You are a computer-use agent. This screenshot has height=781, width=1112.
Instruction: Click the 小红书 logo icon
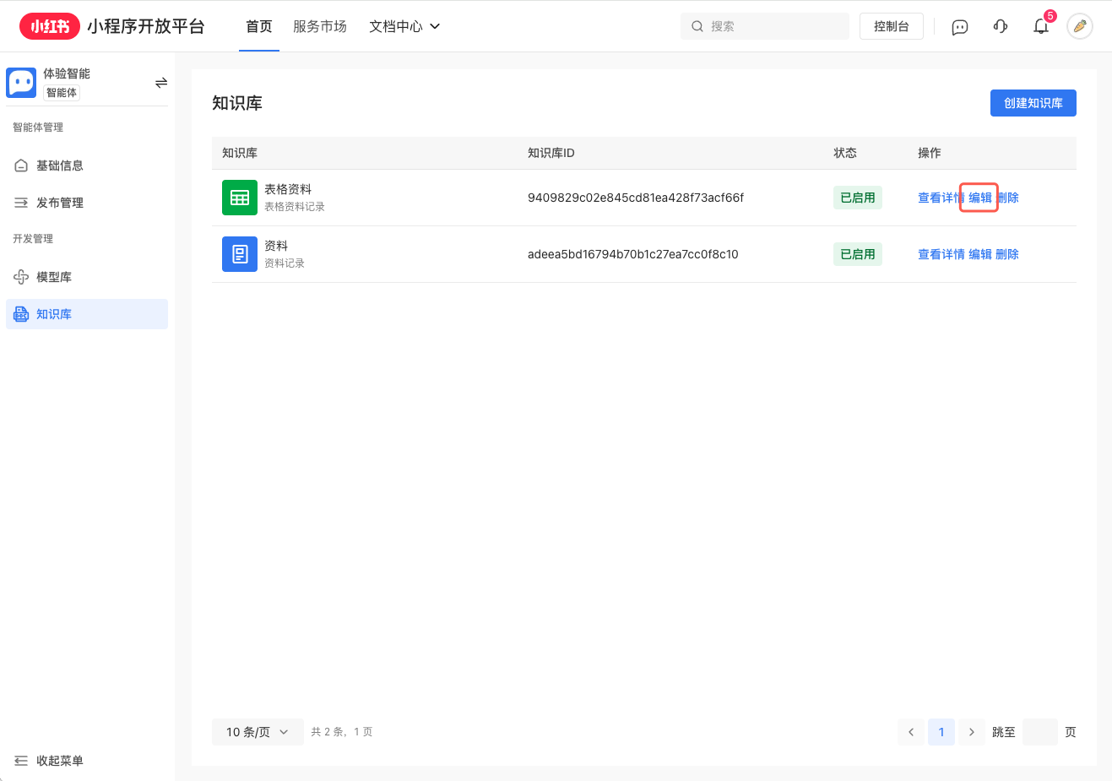pyautogui.click(x=49, y=25)
